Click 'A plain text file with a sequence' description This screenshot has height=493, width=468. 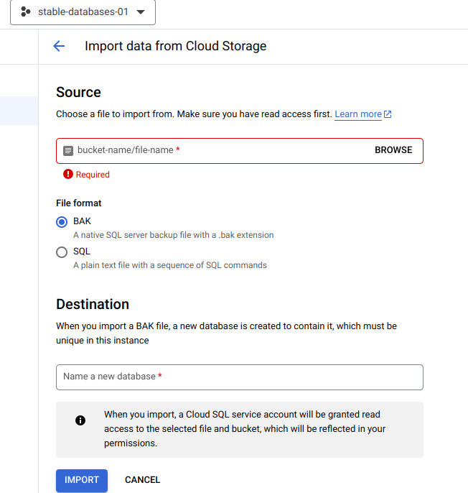[170, 265]
